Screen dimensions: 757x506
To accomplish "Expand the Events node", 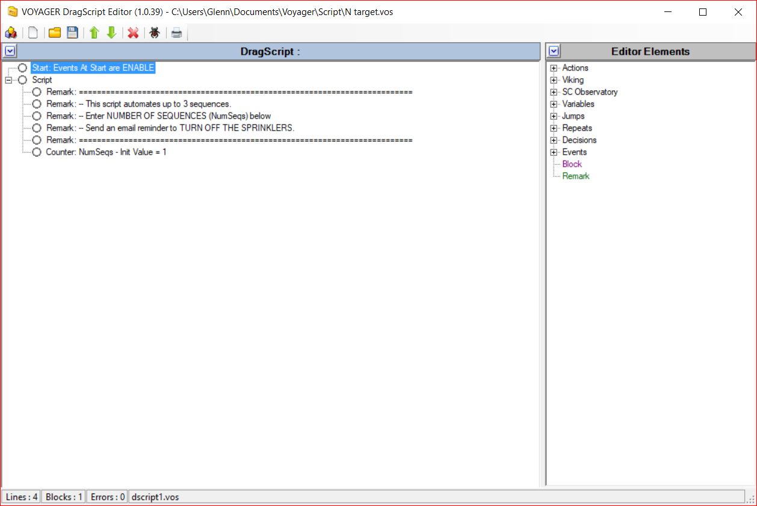I will pyautogui.click(x=554, y=152).
